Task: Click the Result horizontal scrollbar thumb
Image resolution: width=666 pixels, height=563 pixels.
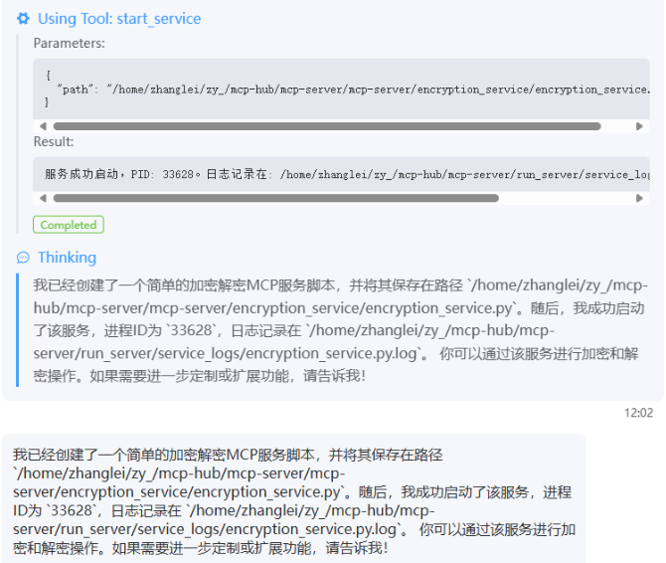Action: [x=275, y=198]
